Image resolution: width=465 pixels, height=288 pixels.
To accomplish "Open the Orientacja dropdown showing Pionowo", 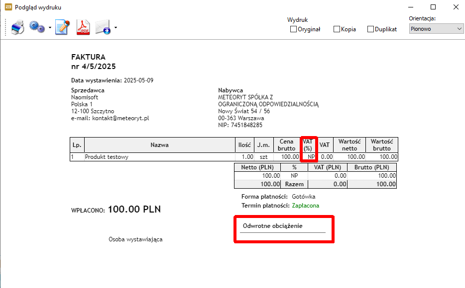I will [x=436, y=29].
